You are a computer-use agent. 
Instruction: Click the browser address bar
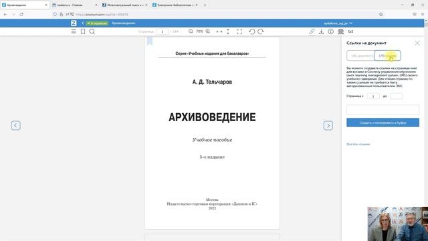click(x=219, y=14)
